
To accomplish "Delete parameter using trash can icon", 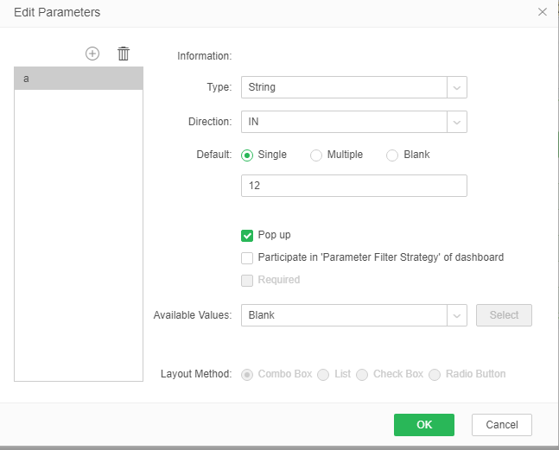I will [x=124, y=54].
